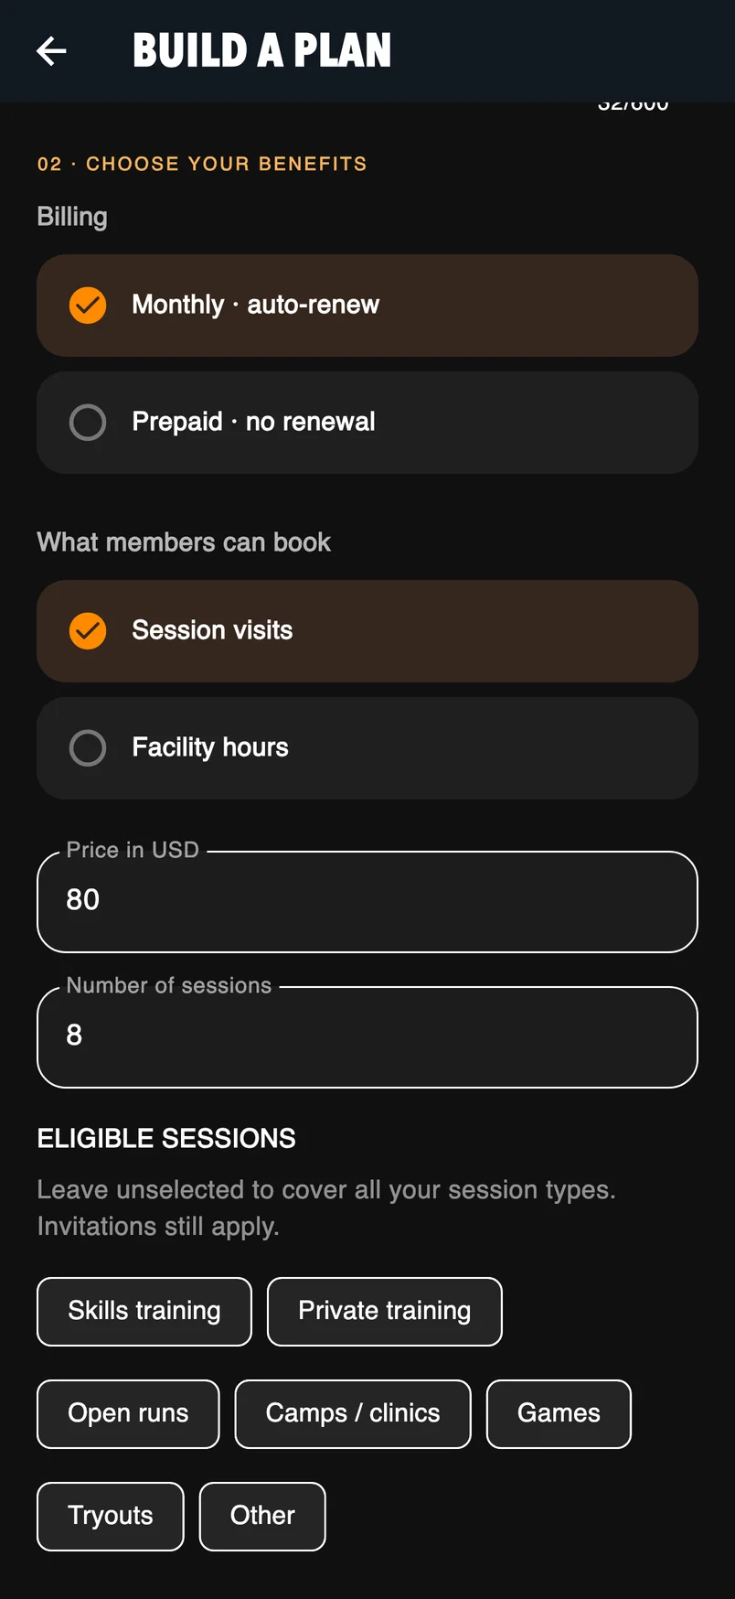
Task: Click the orange checkmark beside Monthly
Action: 88,306
